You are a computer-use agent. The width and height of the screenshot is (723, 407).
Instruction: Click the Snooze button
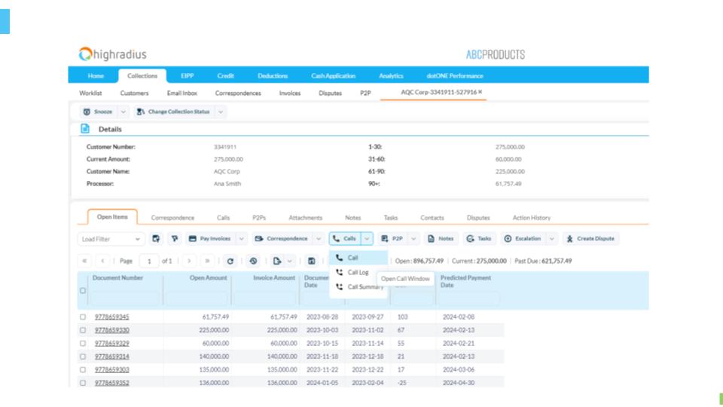click(x=98, y=112)
